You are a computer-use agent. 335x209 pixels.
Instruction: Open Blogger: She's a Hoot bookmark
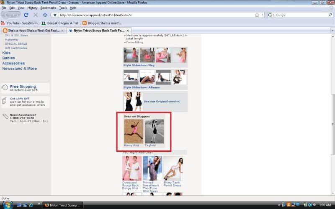(x=102, y=23)
